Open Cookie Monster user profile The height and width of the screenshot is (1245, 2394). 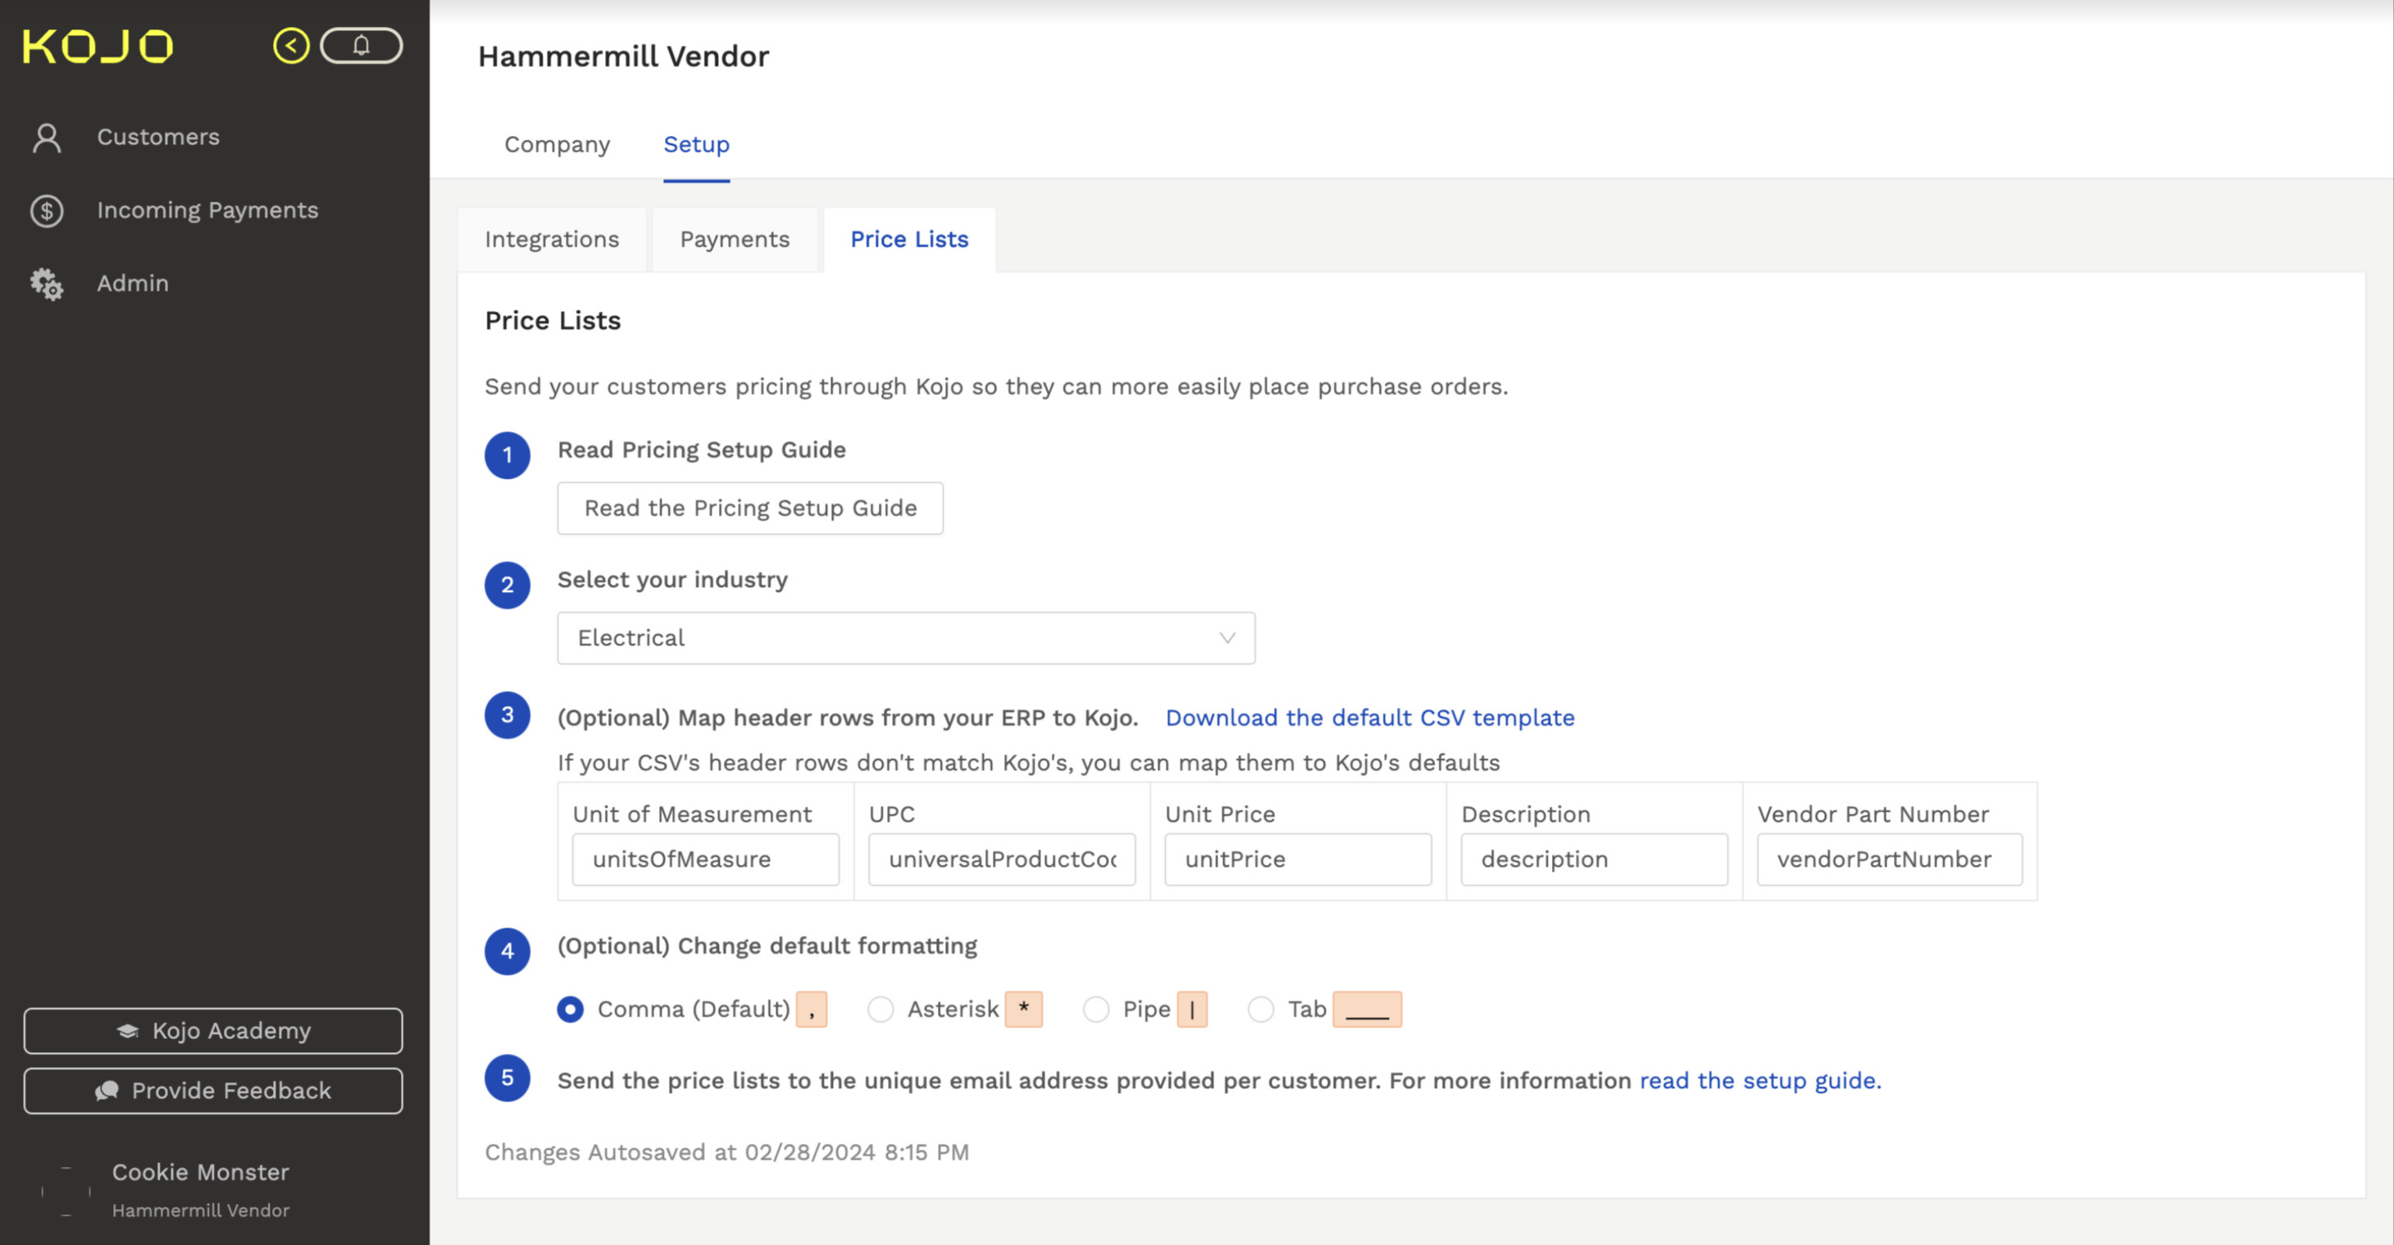tap(200, 1189)
